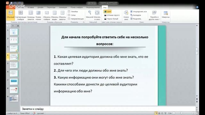
Task: Open the Slide Show (Показ слайдов) tab
Action: tap(77, 7)
